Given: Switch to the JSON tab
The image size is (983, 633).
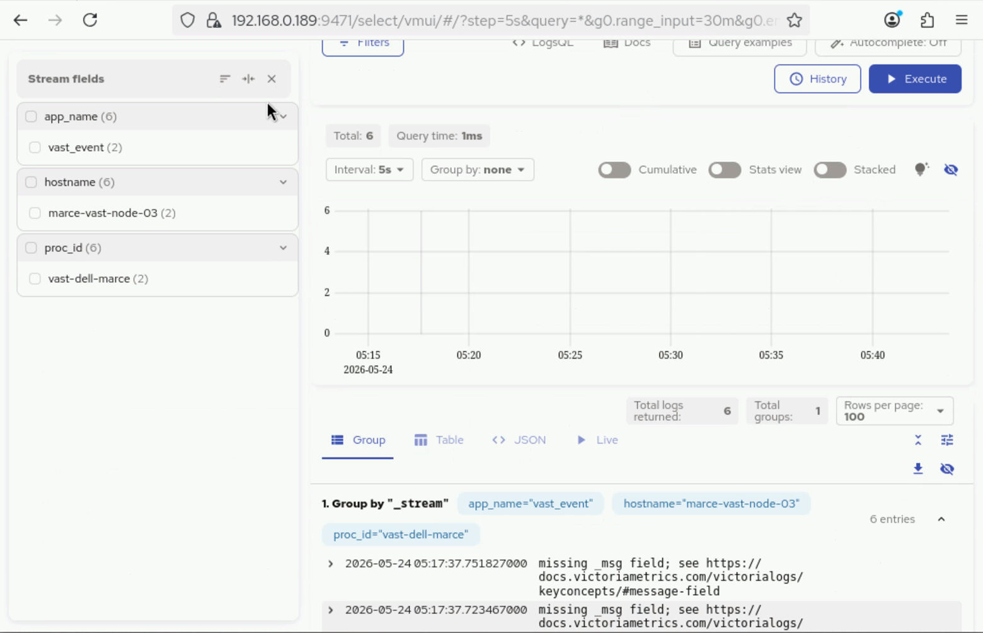Looking at the screenshot, I should (x=519, y=440).
